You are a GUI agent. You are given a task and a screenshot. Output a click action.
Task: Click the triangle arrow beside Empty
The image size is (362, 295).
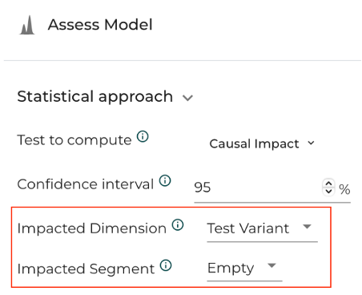point(271,265)
